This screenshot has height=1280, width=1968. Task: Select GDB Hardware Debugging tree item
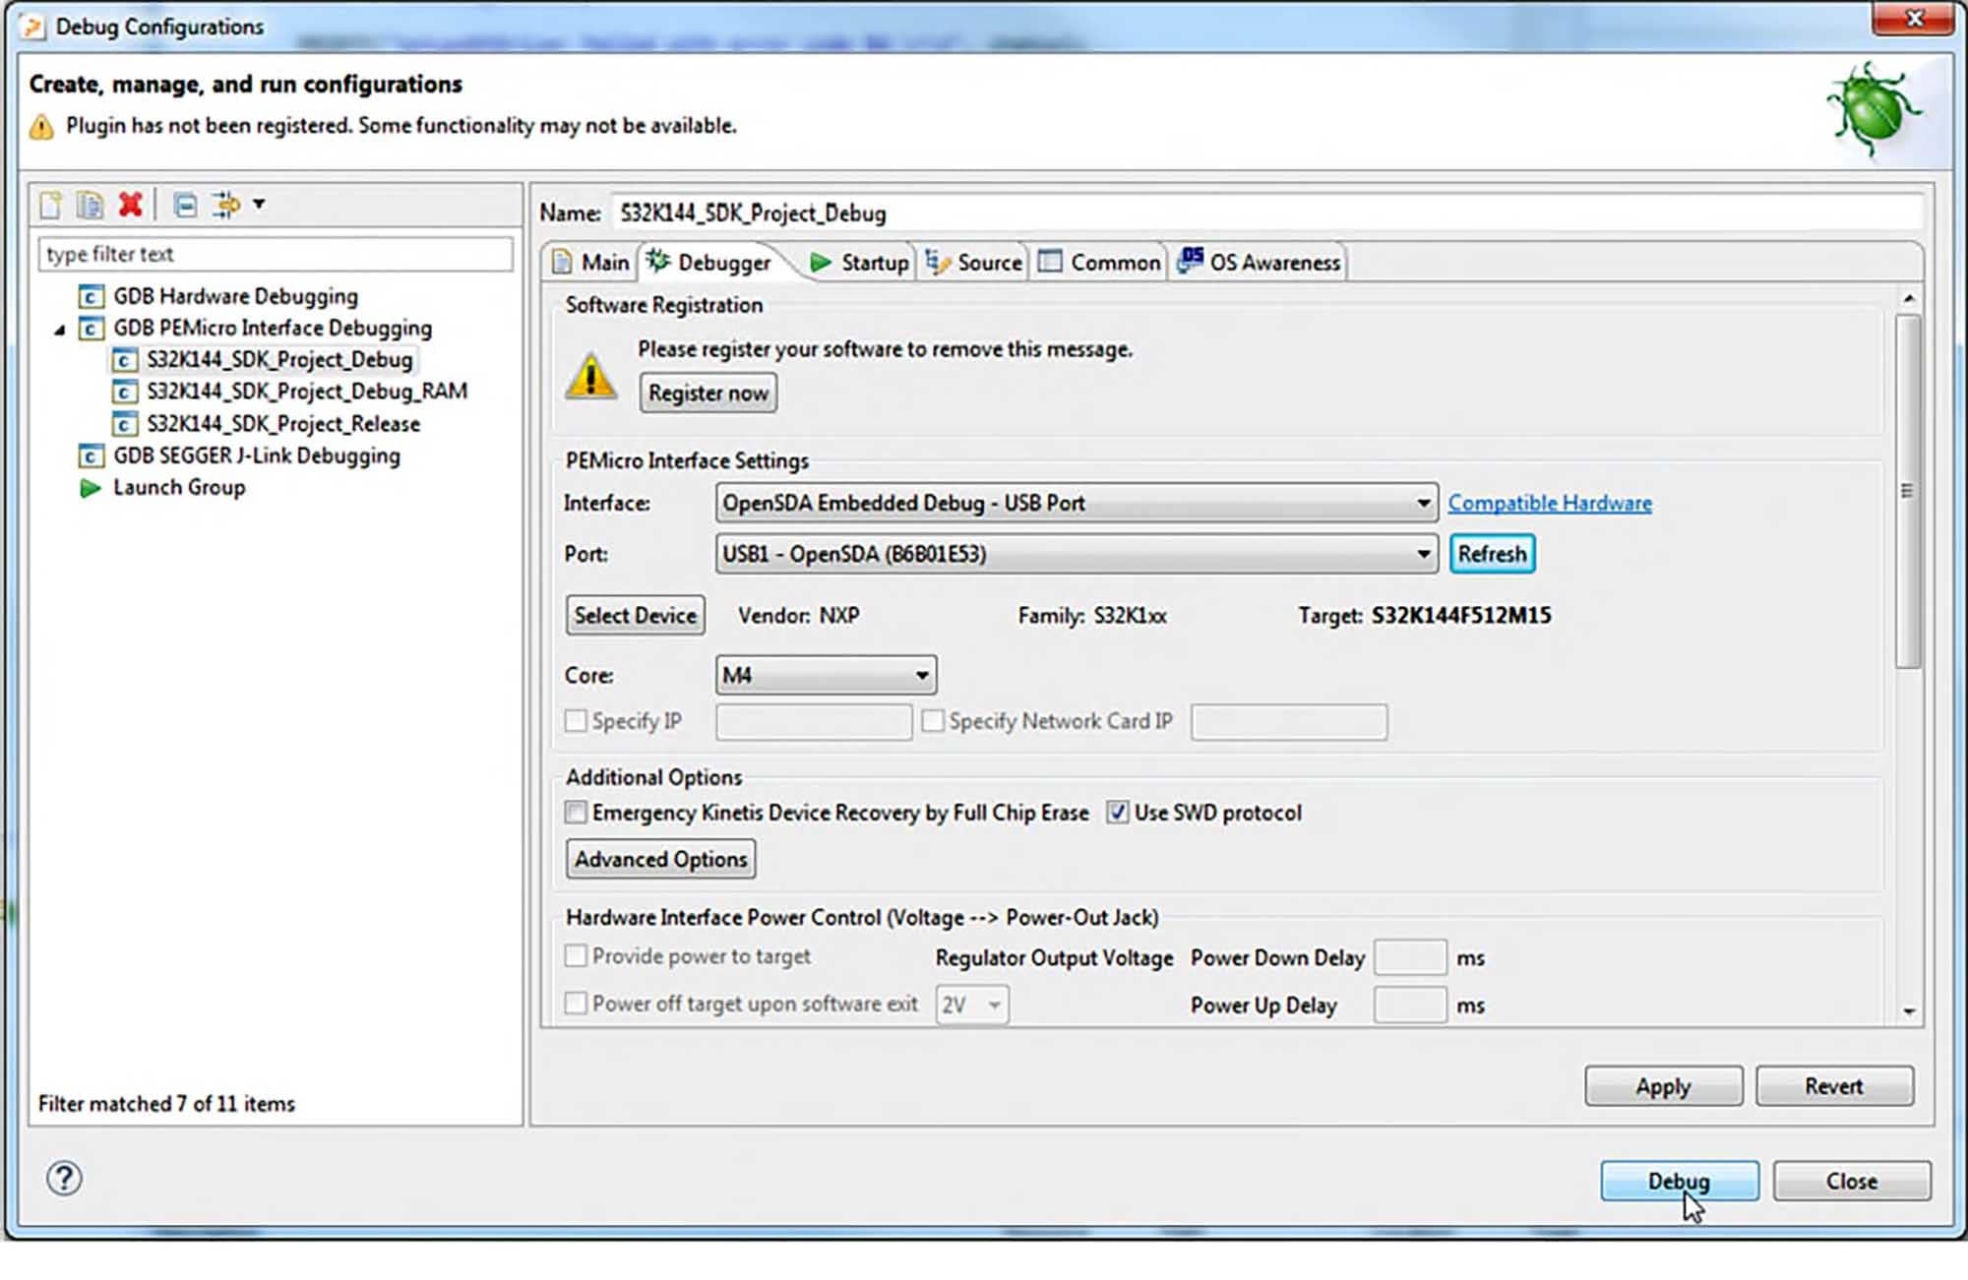pyautogui.click(x=235, y=296)
